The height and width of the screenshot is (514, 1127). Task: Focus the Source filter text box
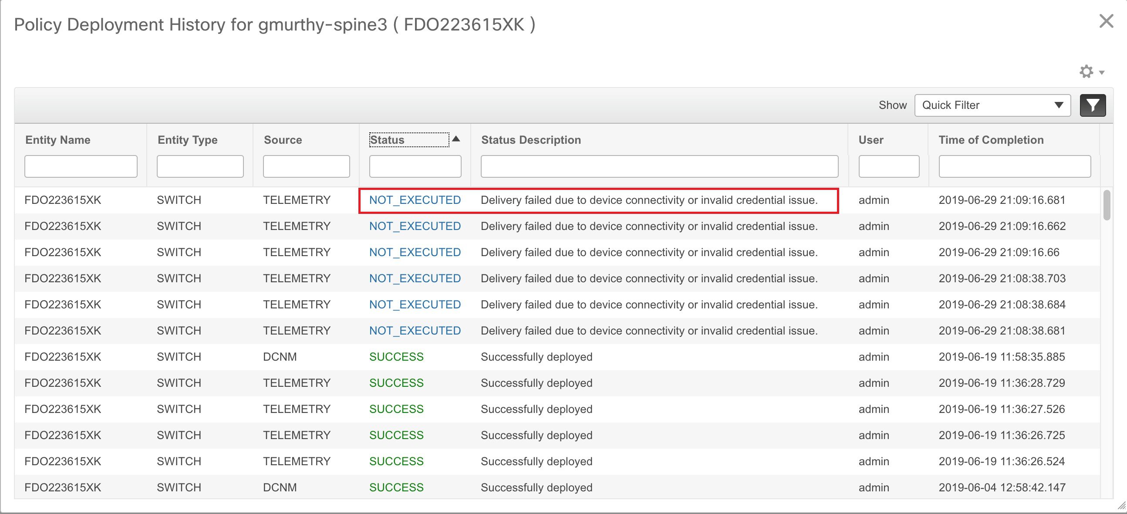coord(306,166)
